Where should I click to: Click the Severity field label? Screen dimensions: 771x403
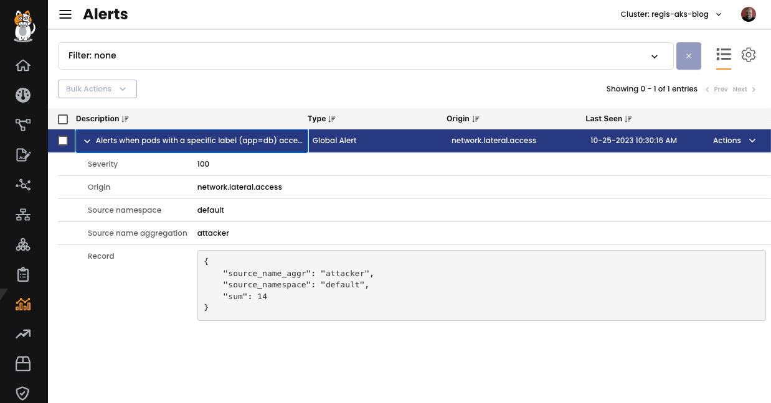pyautogui.click(x=103, y=164)
